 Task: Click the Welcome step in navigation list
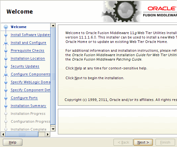pos(19,27)
